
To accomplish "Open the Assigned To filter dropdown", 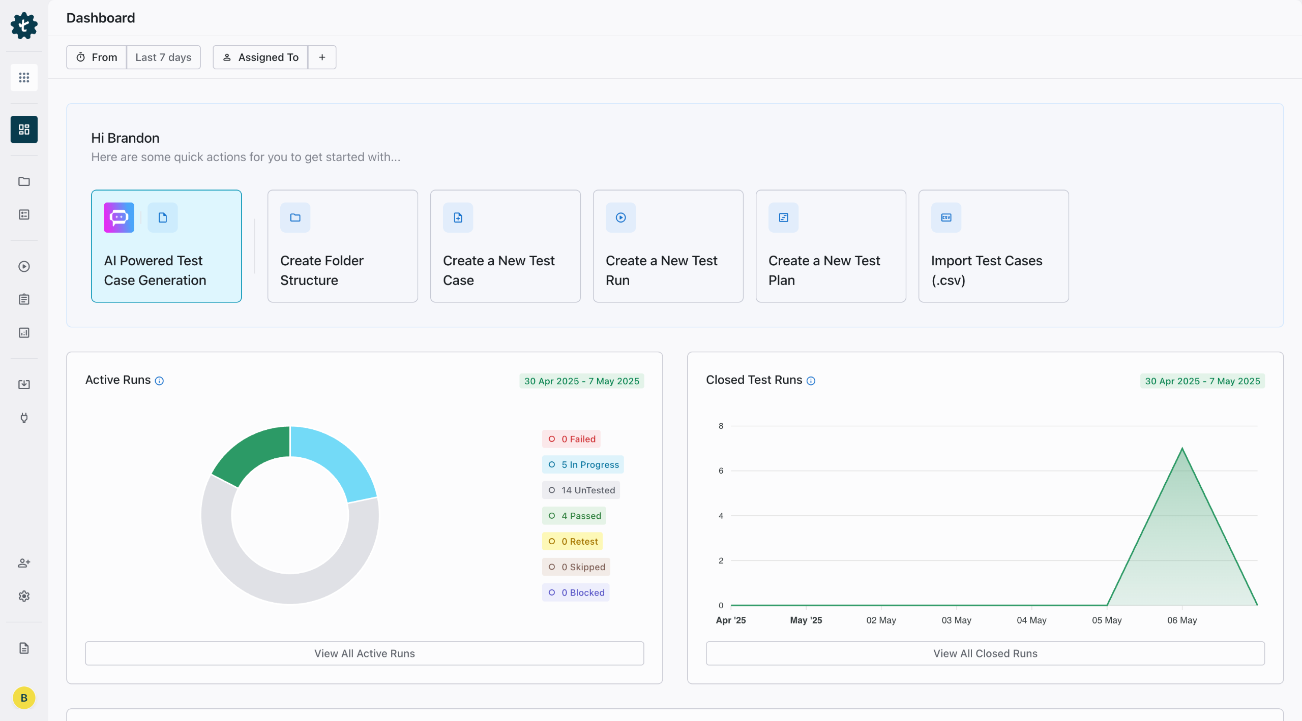I will 260,57.
